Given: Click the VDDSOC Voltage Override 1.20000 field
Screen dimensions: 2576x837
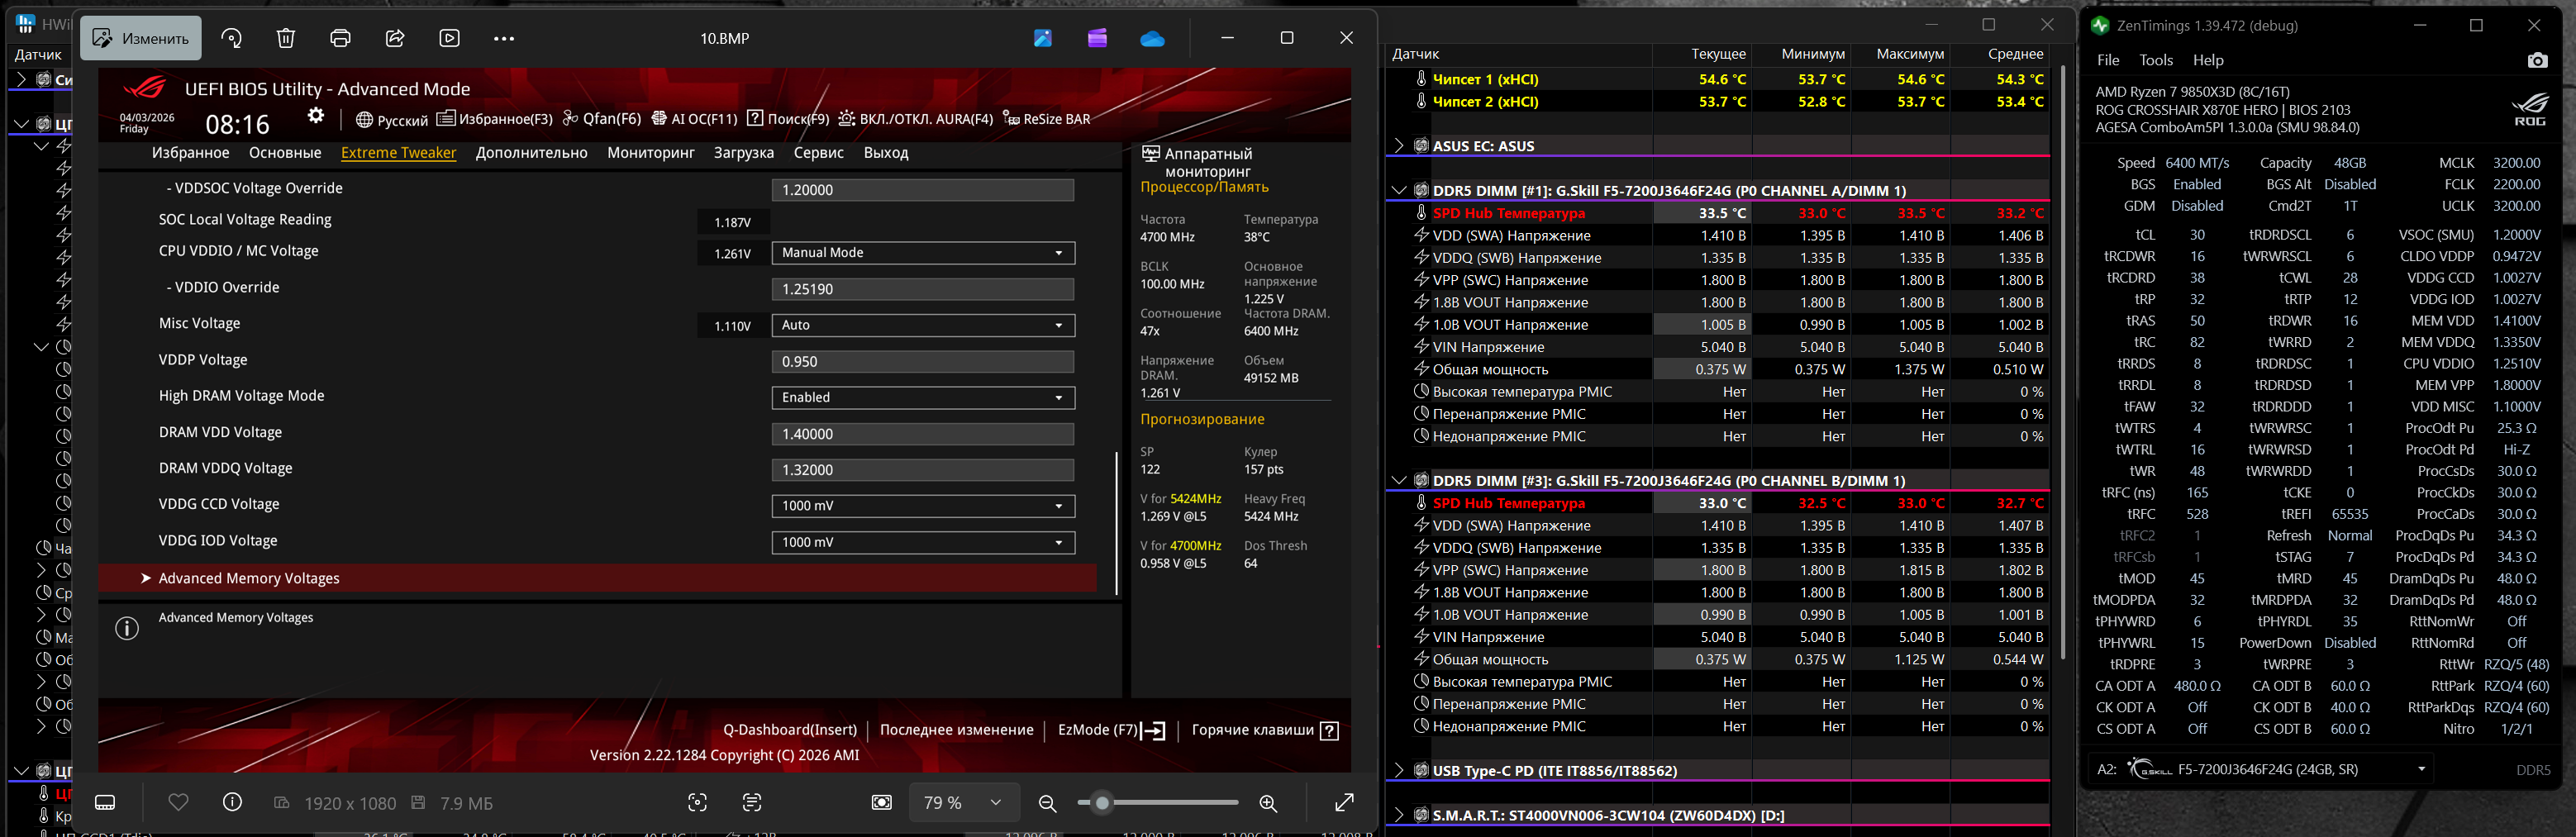Looking at the screenshot, I should click(x=923, y=190).
